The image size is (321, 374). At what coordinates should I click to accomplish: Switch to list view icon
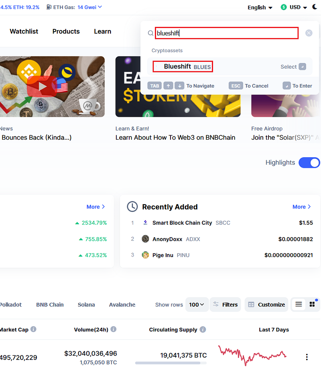click(x=299, y=304)
